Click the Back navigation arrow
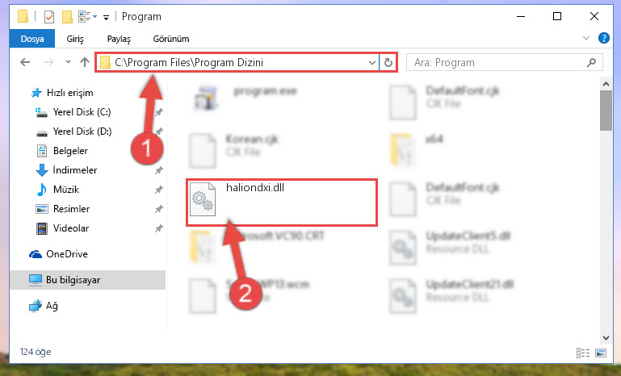The width and height of the screenshot is (621, 376). coord(25,62)
